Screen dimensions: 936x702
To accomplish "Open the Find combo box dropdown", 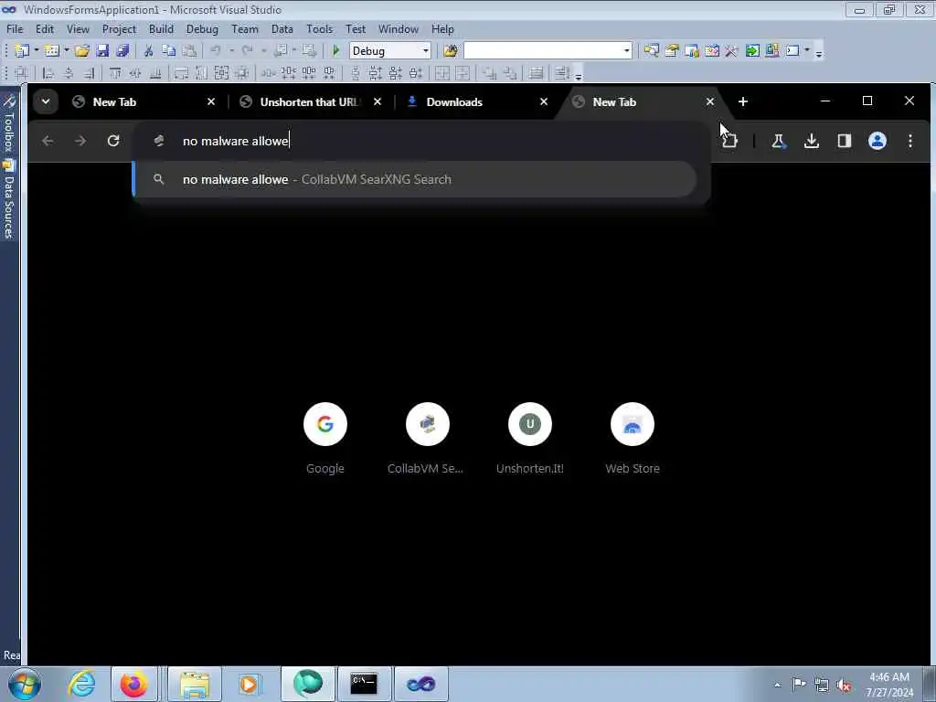I will point(626,51).
